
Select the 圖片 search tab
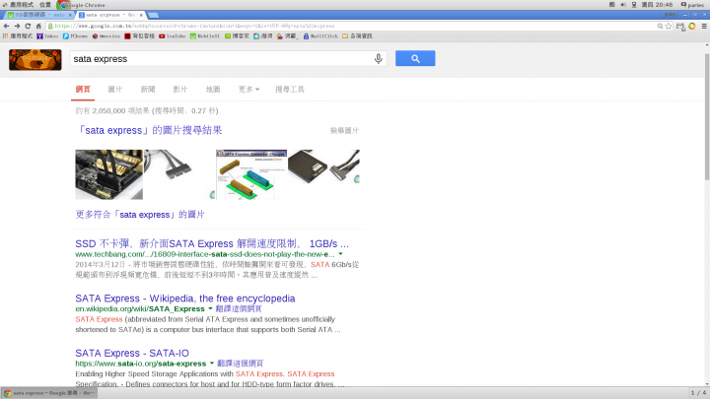(115, 89)
